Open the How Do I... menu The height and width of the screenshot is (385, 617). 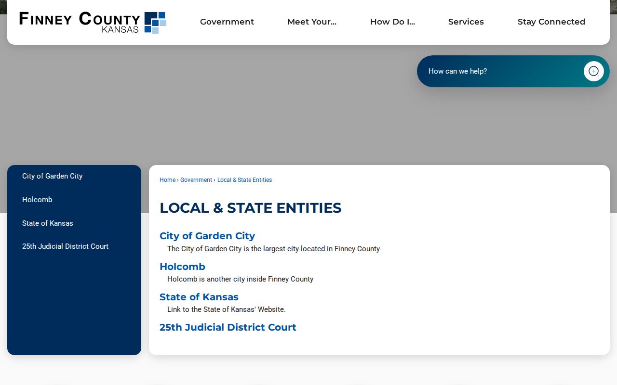tap(392, 22)
